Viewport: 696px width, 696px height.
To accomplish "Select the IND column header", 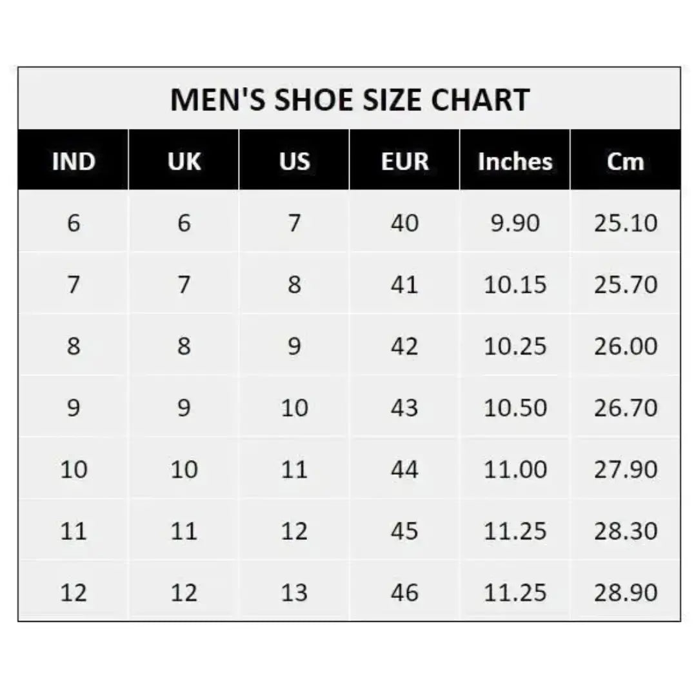I will [x=73, y=161].
